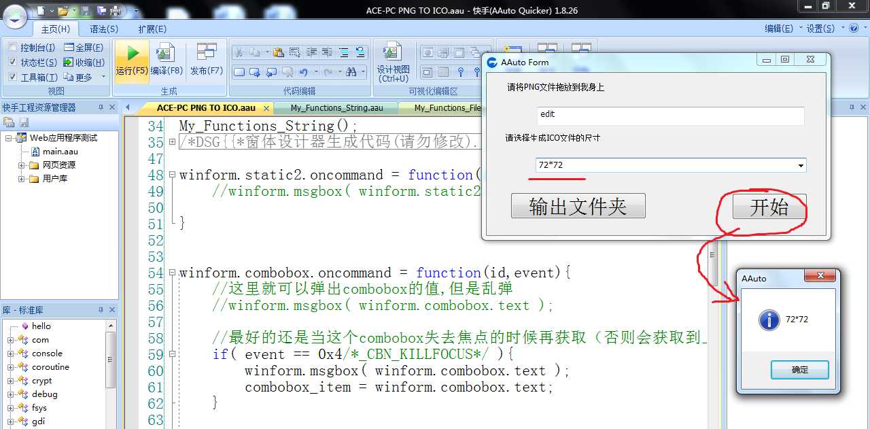Image resolution: width=870 pixels, height=429 pixels.
Task: Select the coroutine library item
Action: 50,367
